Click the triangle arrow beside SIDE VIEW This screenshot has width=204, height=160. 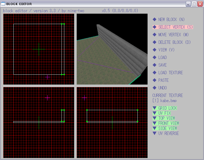click(154, 128)
